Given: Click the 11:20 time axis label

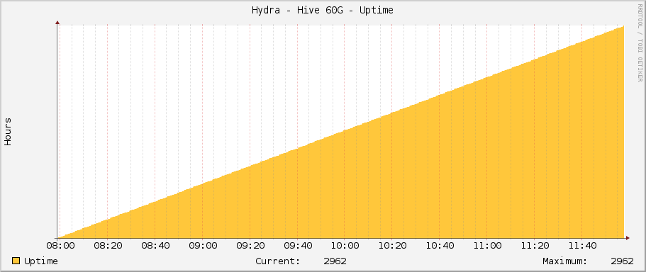Looking at the screenshot, I should tap(535, 246).
